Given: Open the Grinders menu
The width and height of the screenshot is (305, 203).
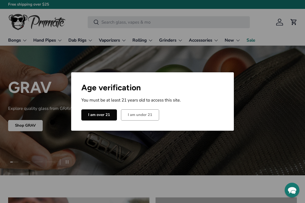Looking at the screenshot, I should pyautogui.click(x=171, y=40).
